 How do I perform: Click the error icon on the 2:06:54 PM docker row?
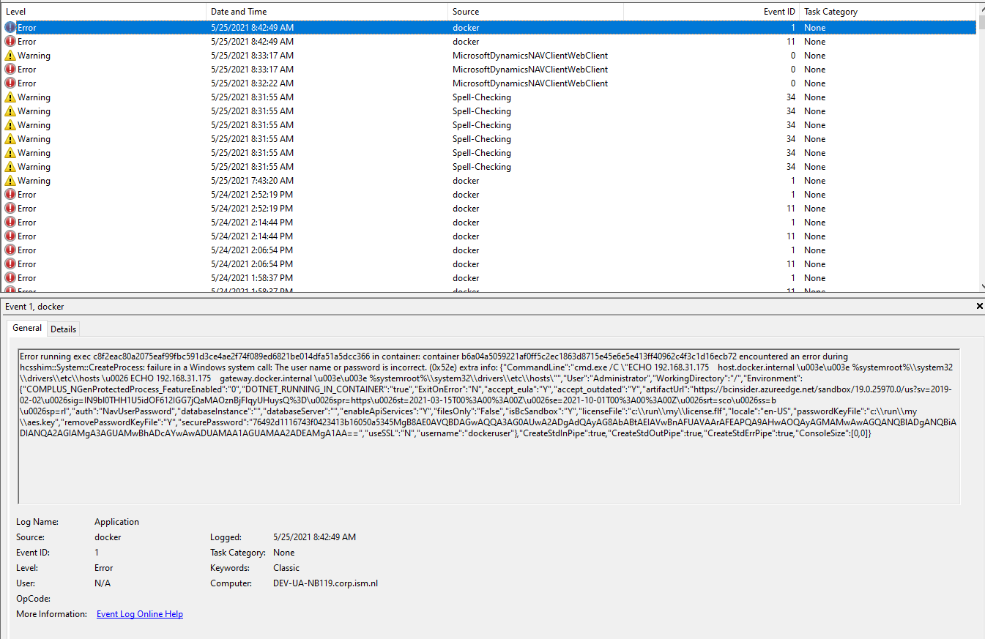pos(10,250)
